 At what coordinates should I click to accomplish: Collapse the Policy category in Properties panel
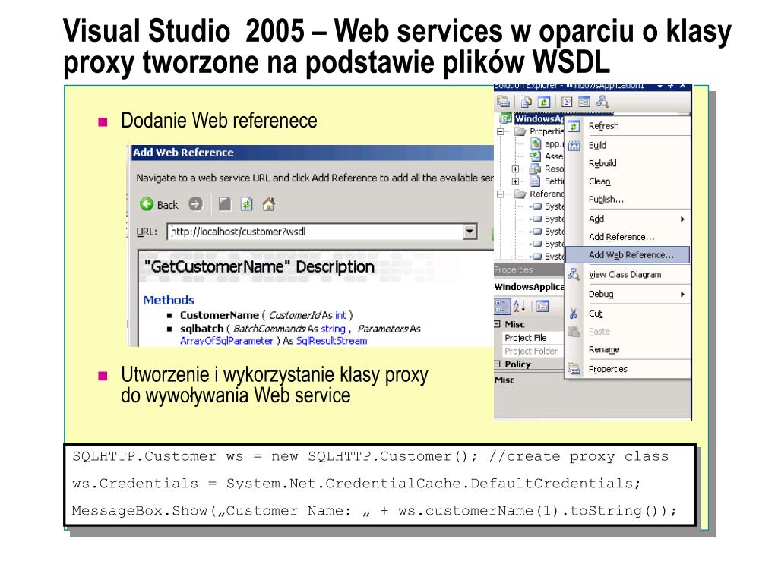click(497, 364)
